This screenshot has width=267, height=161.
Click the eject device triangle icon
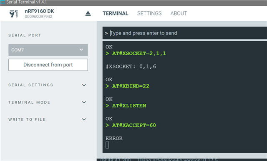(x=88, y=14)
